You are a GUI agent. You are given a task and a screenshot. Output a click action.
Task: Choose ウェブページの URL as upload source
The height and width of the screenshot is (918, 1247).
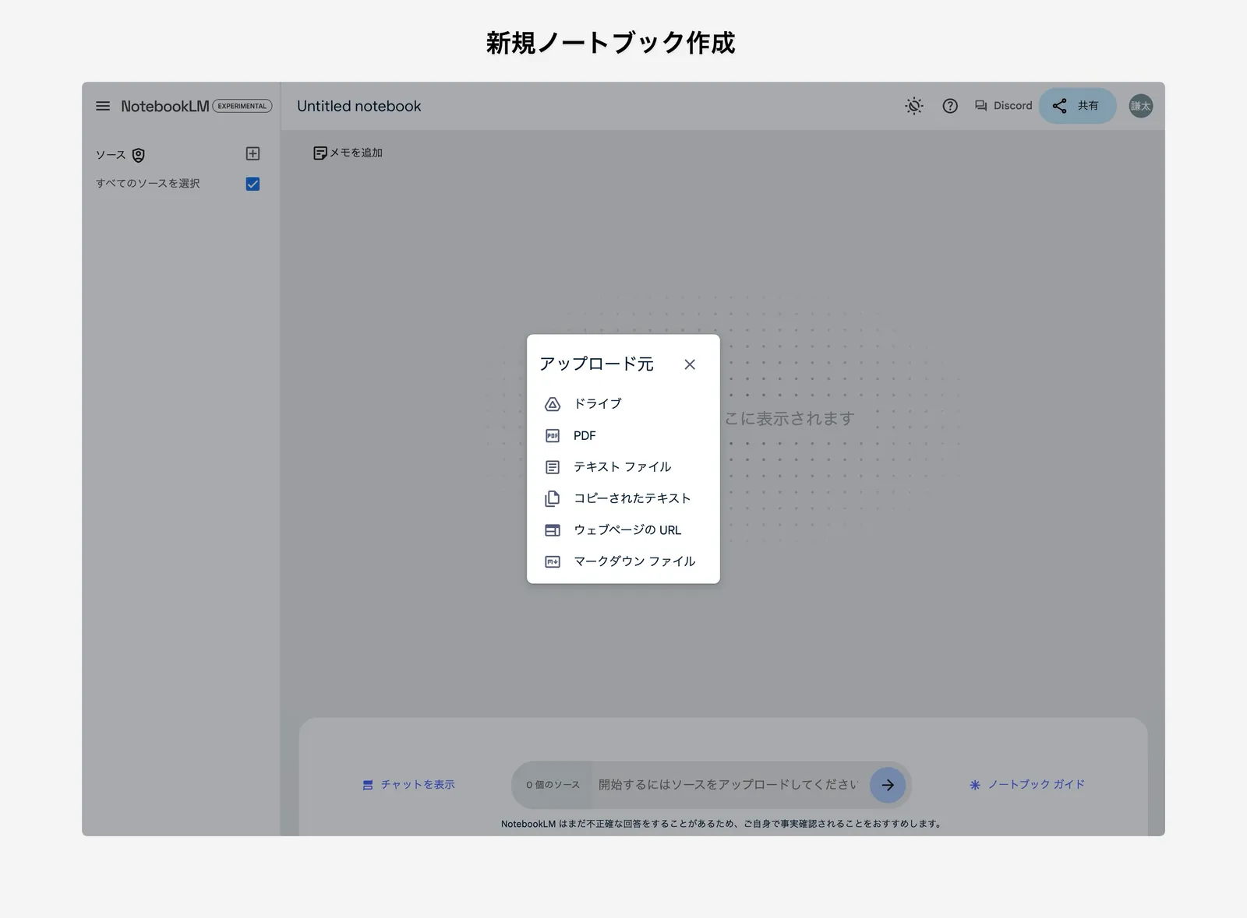click(x=623, y=529)
